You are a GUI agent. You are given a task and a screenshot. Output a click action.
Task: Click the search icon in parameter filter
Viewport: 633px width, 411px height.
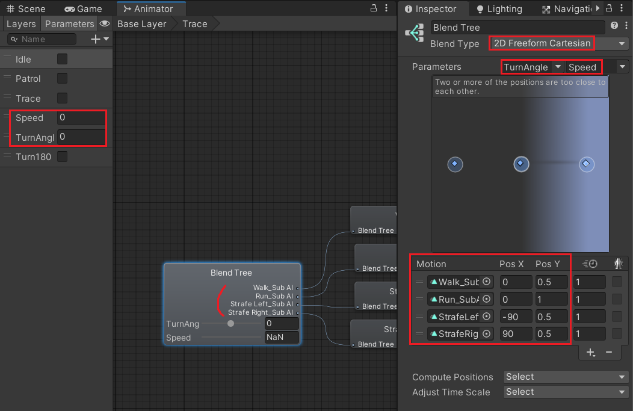point(14,39)
